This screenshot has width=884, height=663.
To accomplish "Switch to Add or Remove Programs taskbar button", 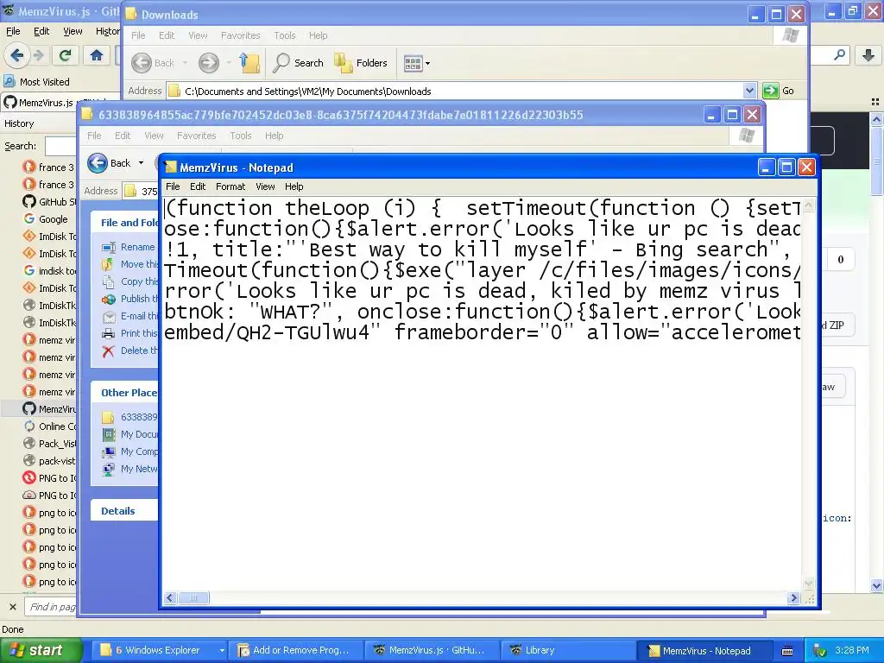I will point(295,651).
